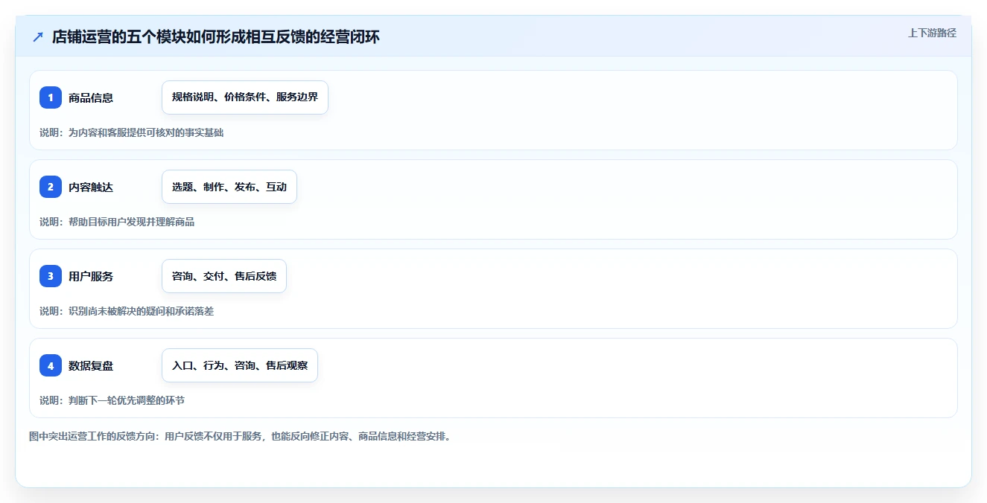Click the 商品信息 module title
Image resolution: width=987 pixels, height=503 pixels.
coord(91,98)
